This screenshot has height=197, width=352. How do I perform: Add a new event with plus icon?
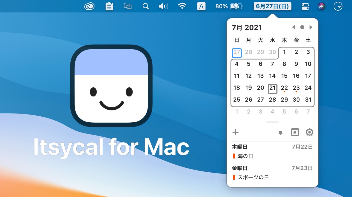(236, 132)
